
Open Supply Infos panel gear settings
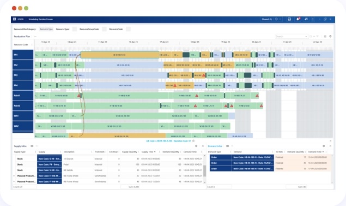(196, 146)
